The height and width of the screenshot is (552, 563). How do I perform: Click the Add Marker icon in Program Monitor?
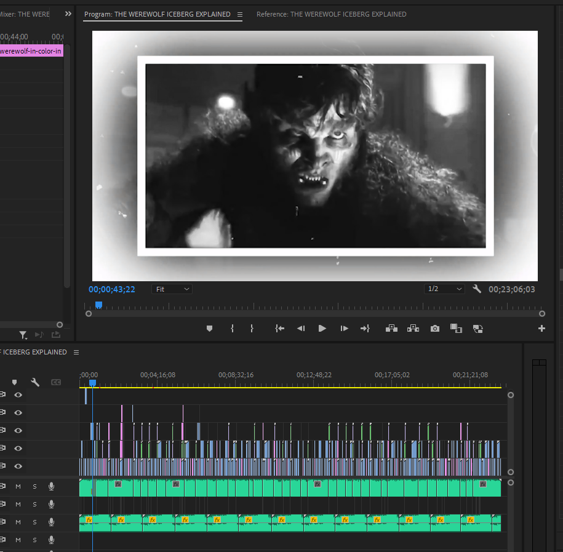(209, 329)
